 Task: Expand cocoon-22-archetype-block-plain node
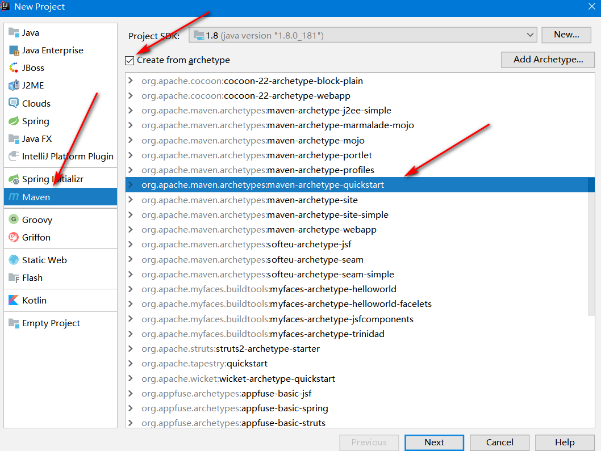pos(131,81)
